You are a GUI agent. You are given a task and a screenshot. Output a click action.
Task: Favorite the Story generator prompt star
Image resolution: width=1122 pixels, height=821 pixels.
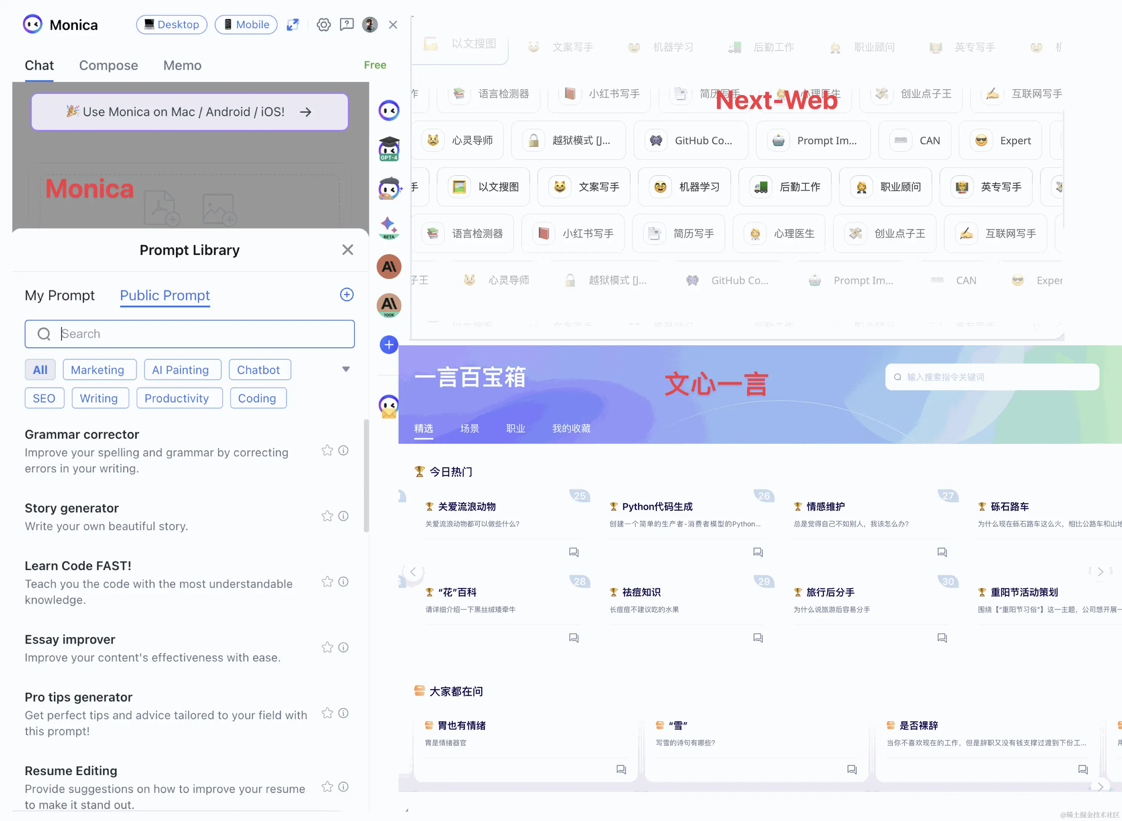pyautogui.click(x=327, y=516)
